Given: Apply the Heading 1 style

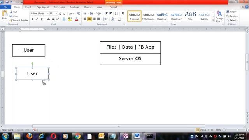Looking at the screenshot, I should tap(162, 16).
